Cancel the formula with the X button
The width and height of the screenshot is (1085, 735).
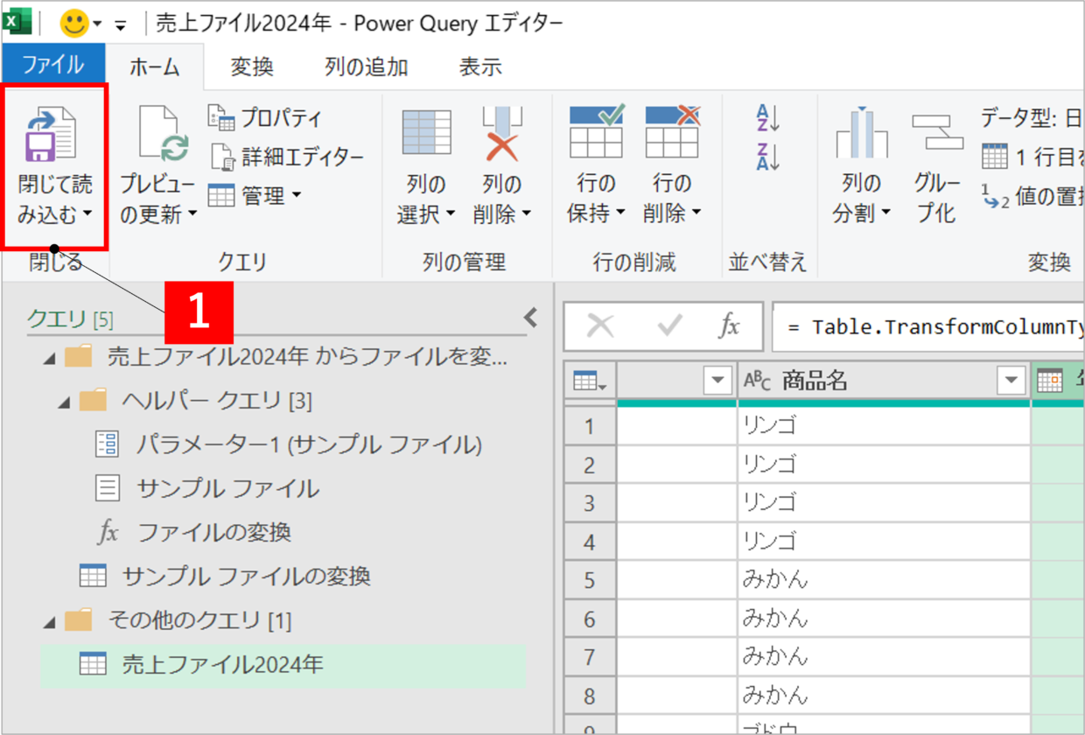coord(600,326)
